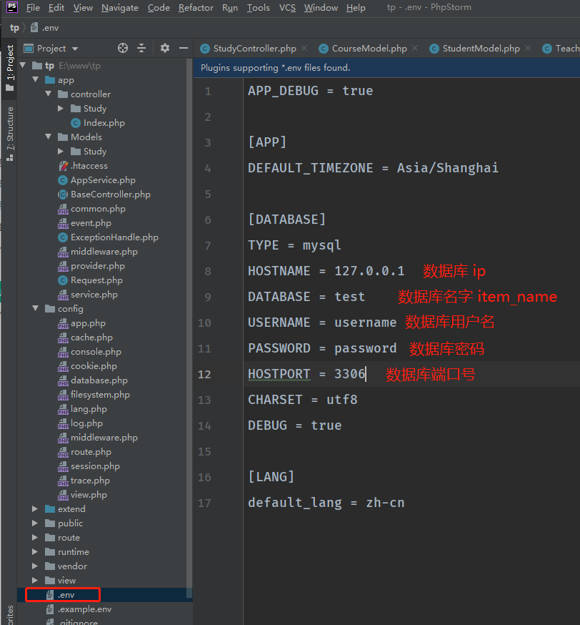Click the .env breadcrumb in navigation bar
This screenshot has width=580, height=625.
pos(46,28)
